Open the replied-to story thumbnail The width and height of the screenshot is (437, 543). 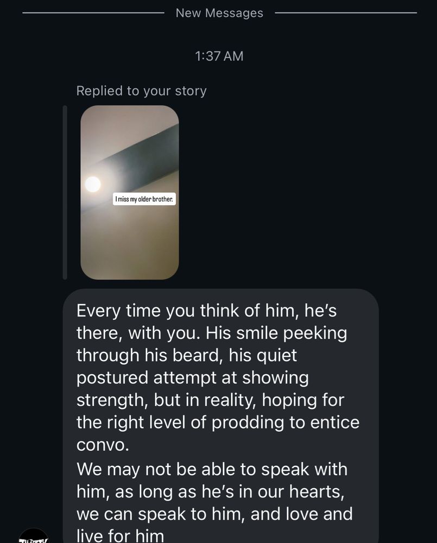click(x=129, y=192)
